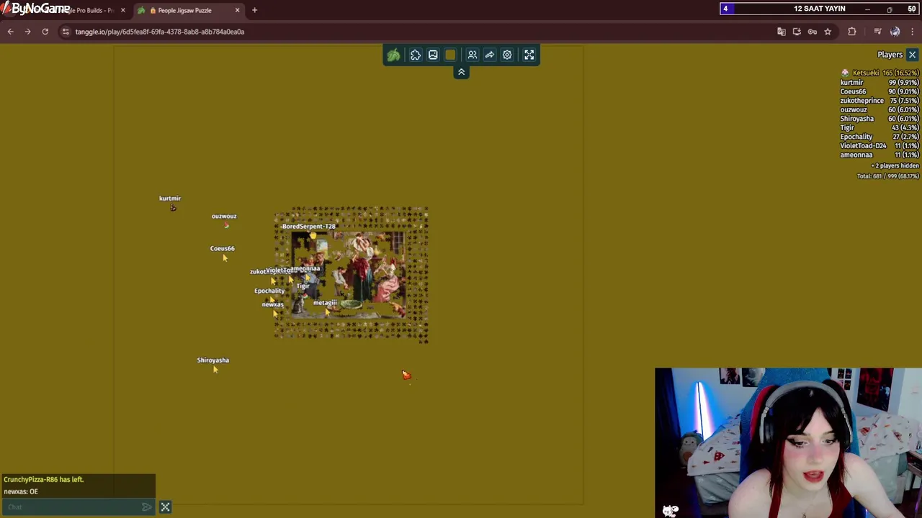Go back in browser history
This screenshot has width=922, height=518.
tap(10, 32)
